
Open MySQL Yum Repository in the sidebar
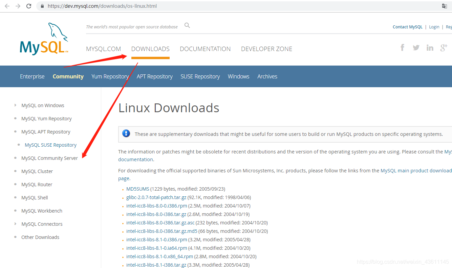click(x=46, y=119)
